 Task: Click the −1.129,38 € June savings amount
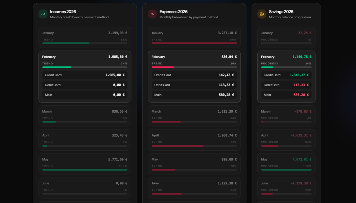click(301, 183)
